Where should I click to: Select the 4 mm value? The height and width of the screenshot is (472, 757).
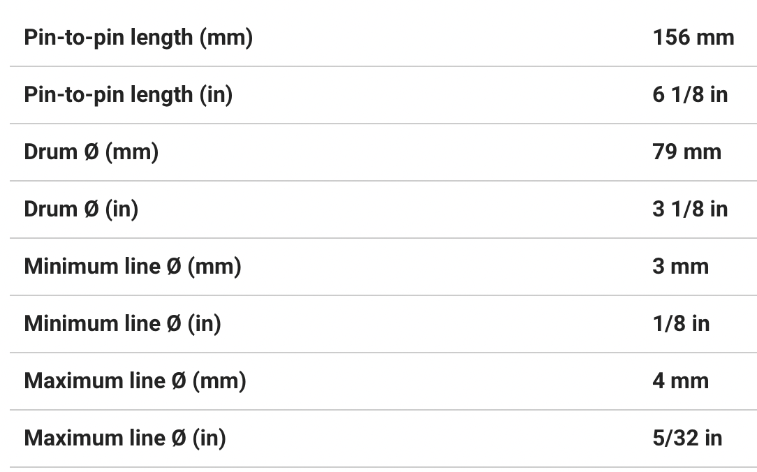[x=680, y=381]
